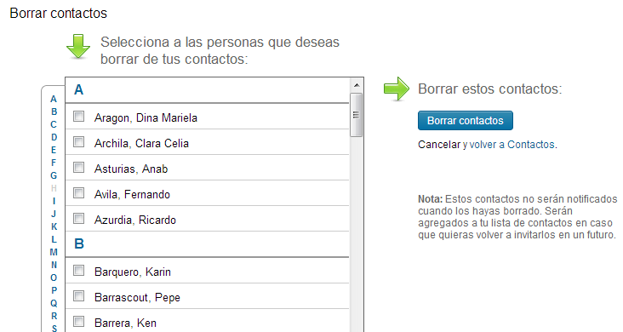Tick the Barrascout, Pepe checkbox
Viewport: 623px width, 332px height.
pyautogui.click(x=78, y=295)
